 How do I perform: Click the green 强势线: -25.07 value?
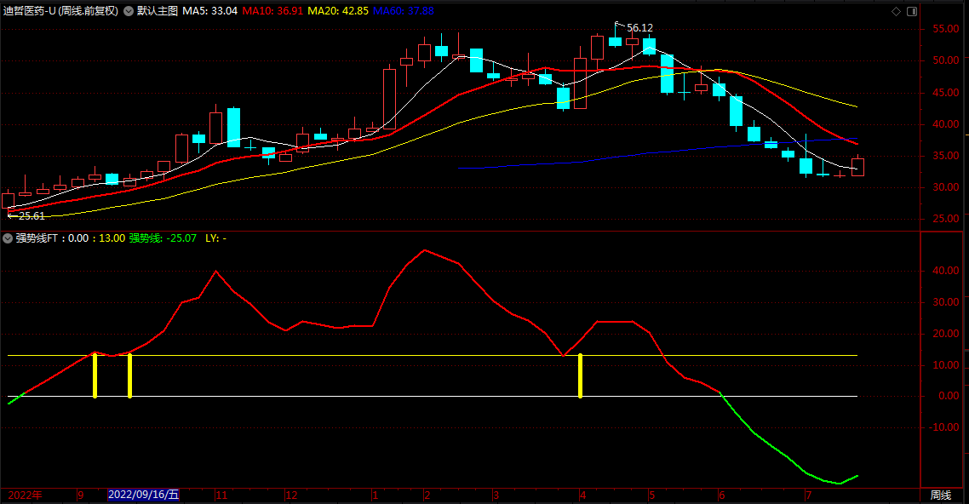pyautogui.click(x=163, y=238)
